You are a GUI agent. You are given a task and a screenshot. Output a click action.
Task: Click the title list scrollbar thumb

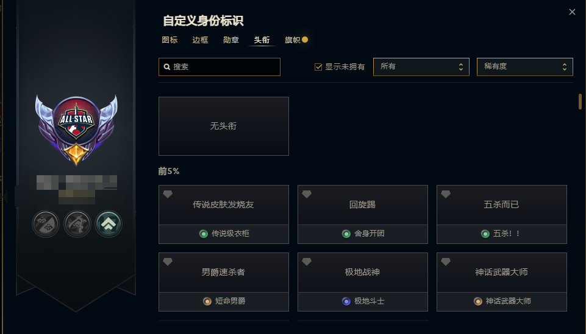tap(580, 102)
